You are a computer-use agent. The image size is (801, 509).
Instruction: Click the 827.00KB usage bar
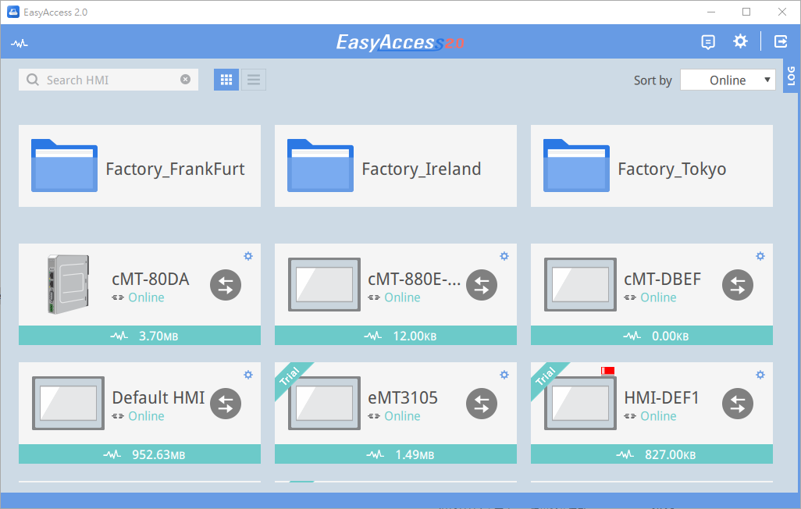(651, 454)
